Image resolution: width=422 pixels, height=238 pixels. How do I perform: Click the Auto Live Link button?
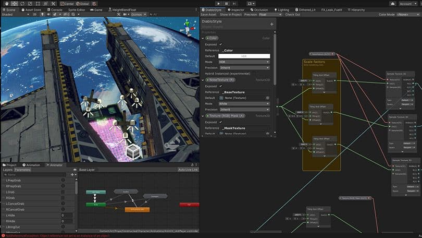pos(188,170)
